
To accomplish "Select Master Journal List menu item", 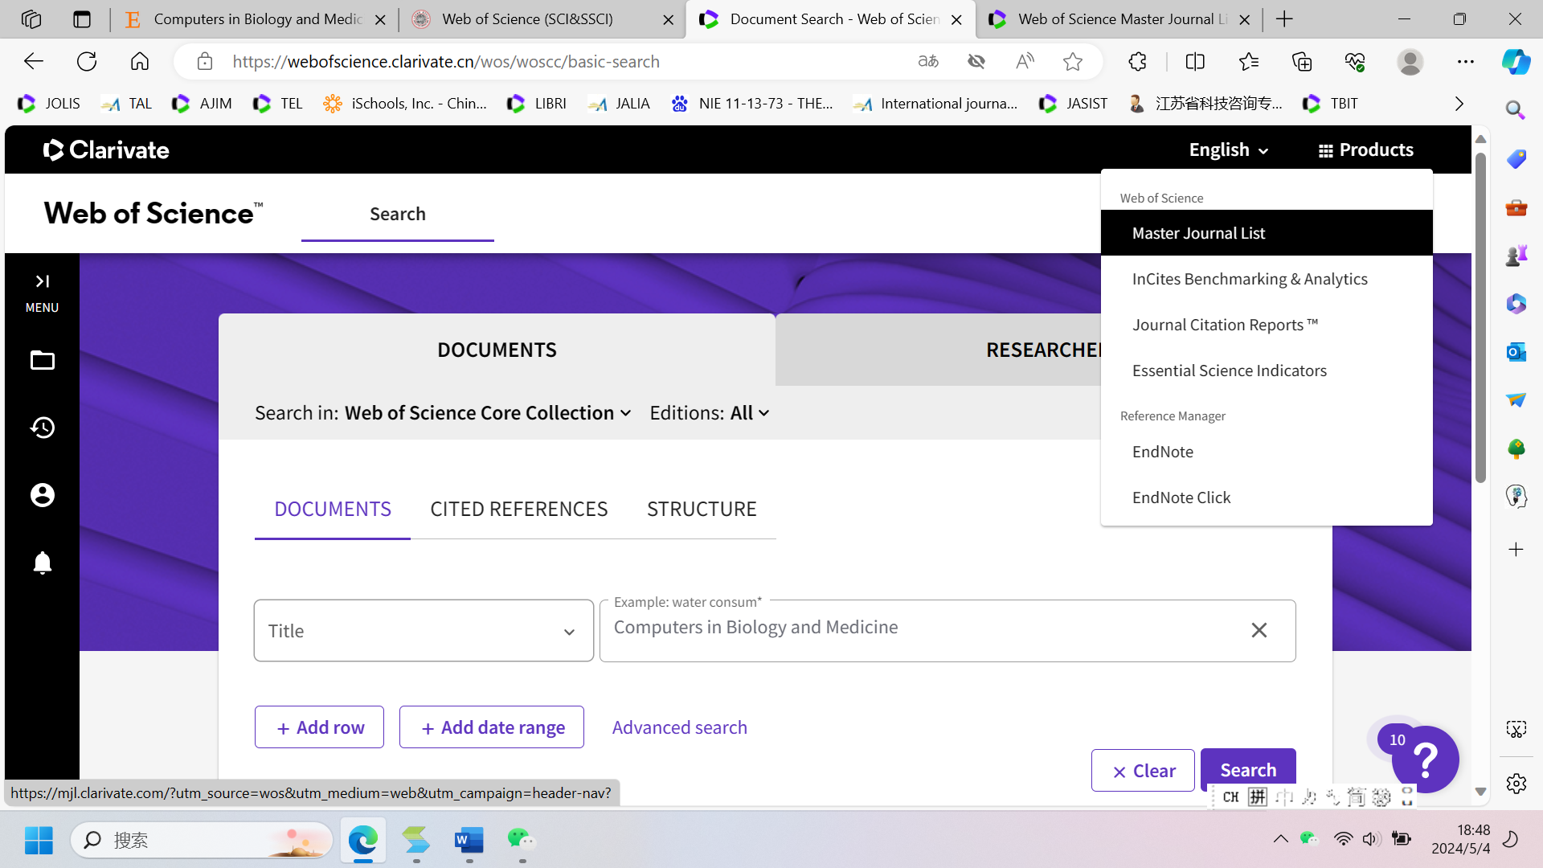I will 1267,233.
